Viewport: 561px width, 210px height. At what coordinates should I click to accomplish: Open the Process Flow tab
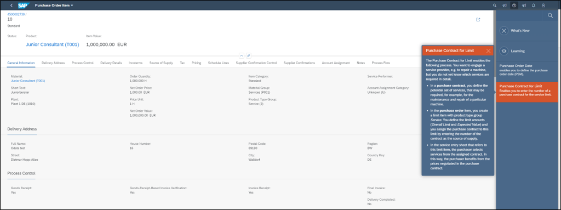coord(381,63)
